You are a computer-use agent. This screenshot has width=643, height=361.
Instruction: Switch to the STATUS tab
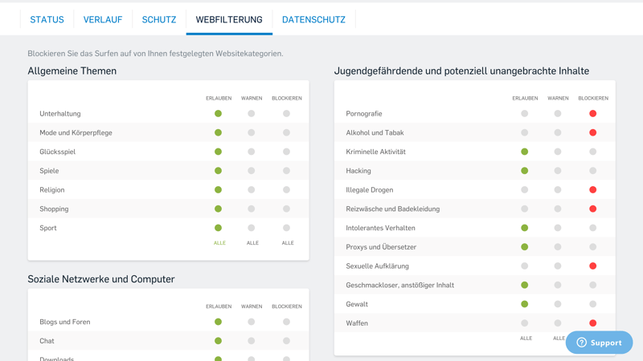(x=47, y=19)
